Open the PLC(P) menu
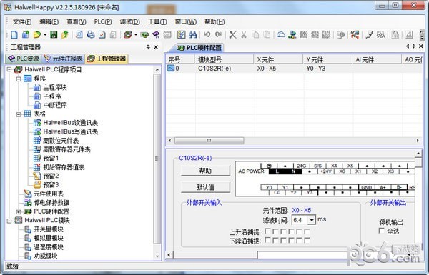429x275 pixels. (103, 21)
